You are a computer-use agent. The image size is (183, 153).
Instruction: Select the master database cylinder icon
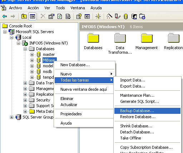click(39, 54)
